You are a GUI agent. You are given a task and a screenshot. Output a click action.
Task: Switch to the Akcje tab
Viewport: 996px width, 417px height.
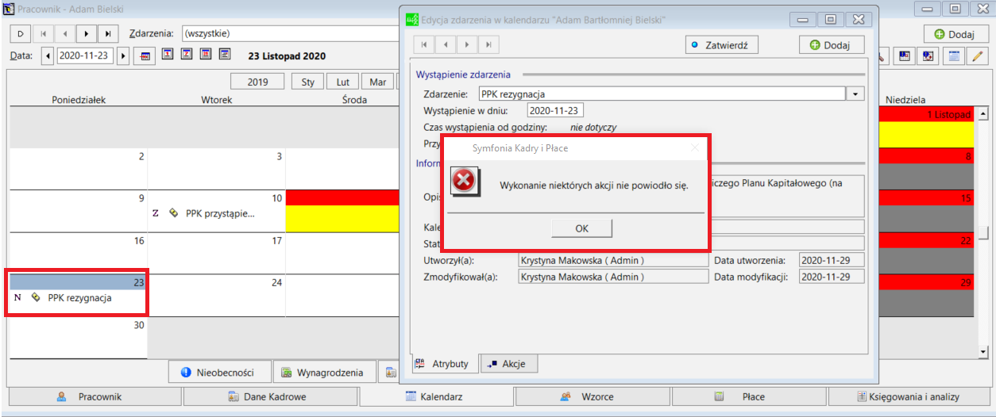pyautogui.click(x=508, y=364)
